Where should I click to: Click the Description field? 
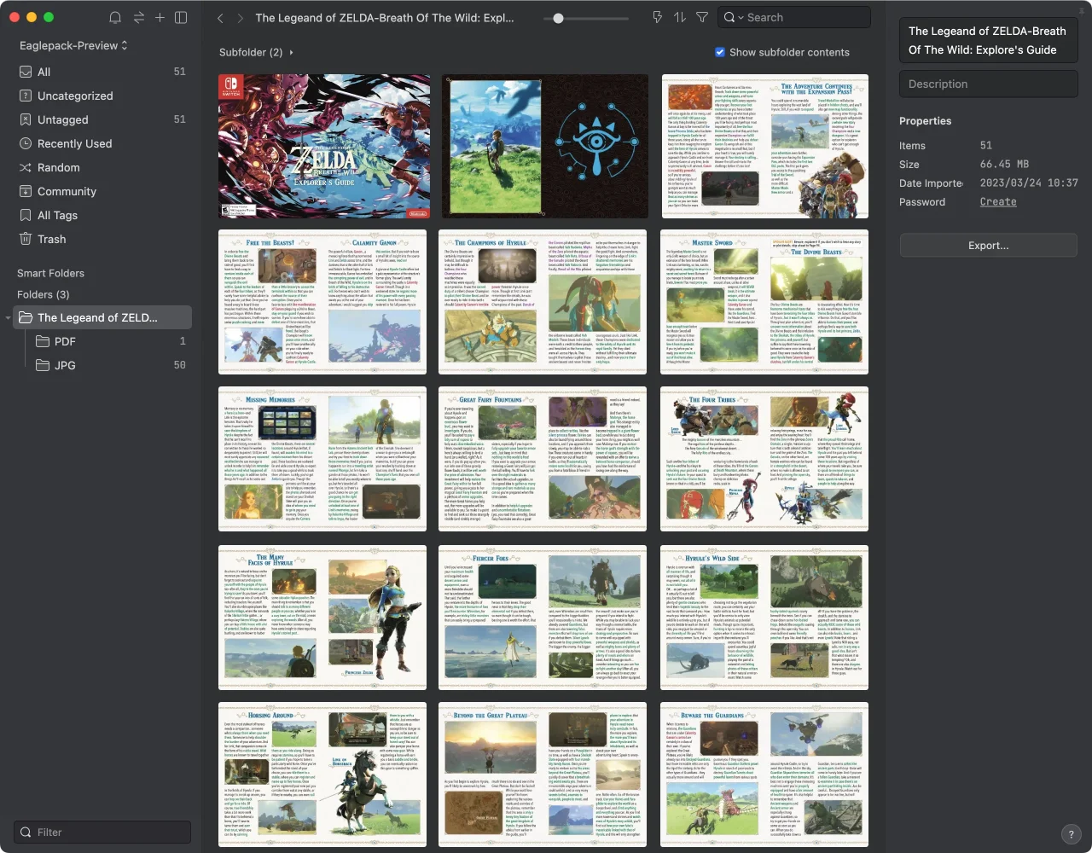[988, 84]
